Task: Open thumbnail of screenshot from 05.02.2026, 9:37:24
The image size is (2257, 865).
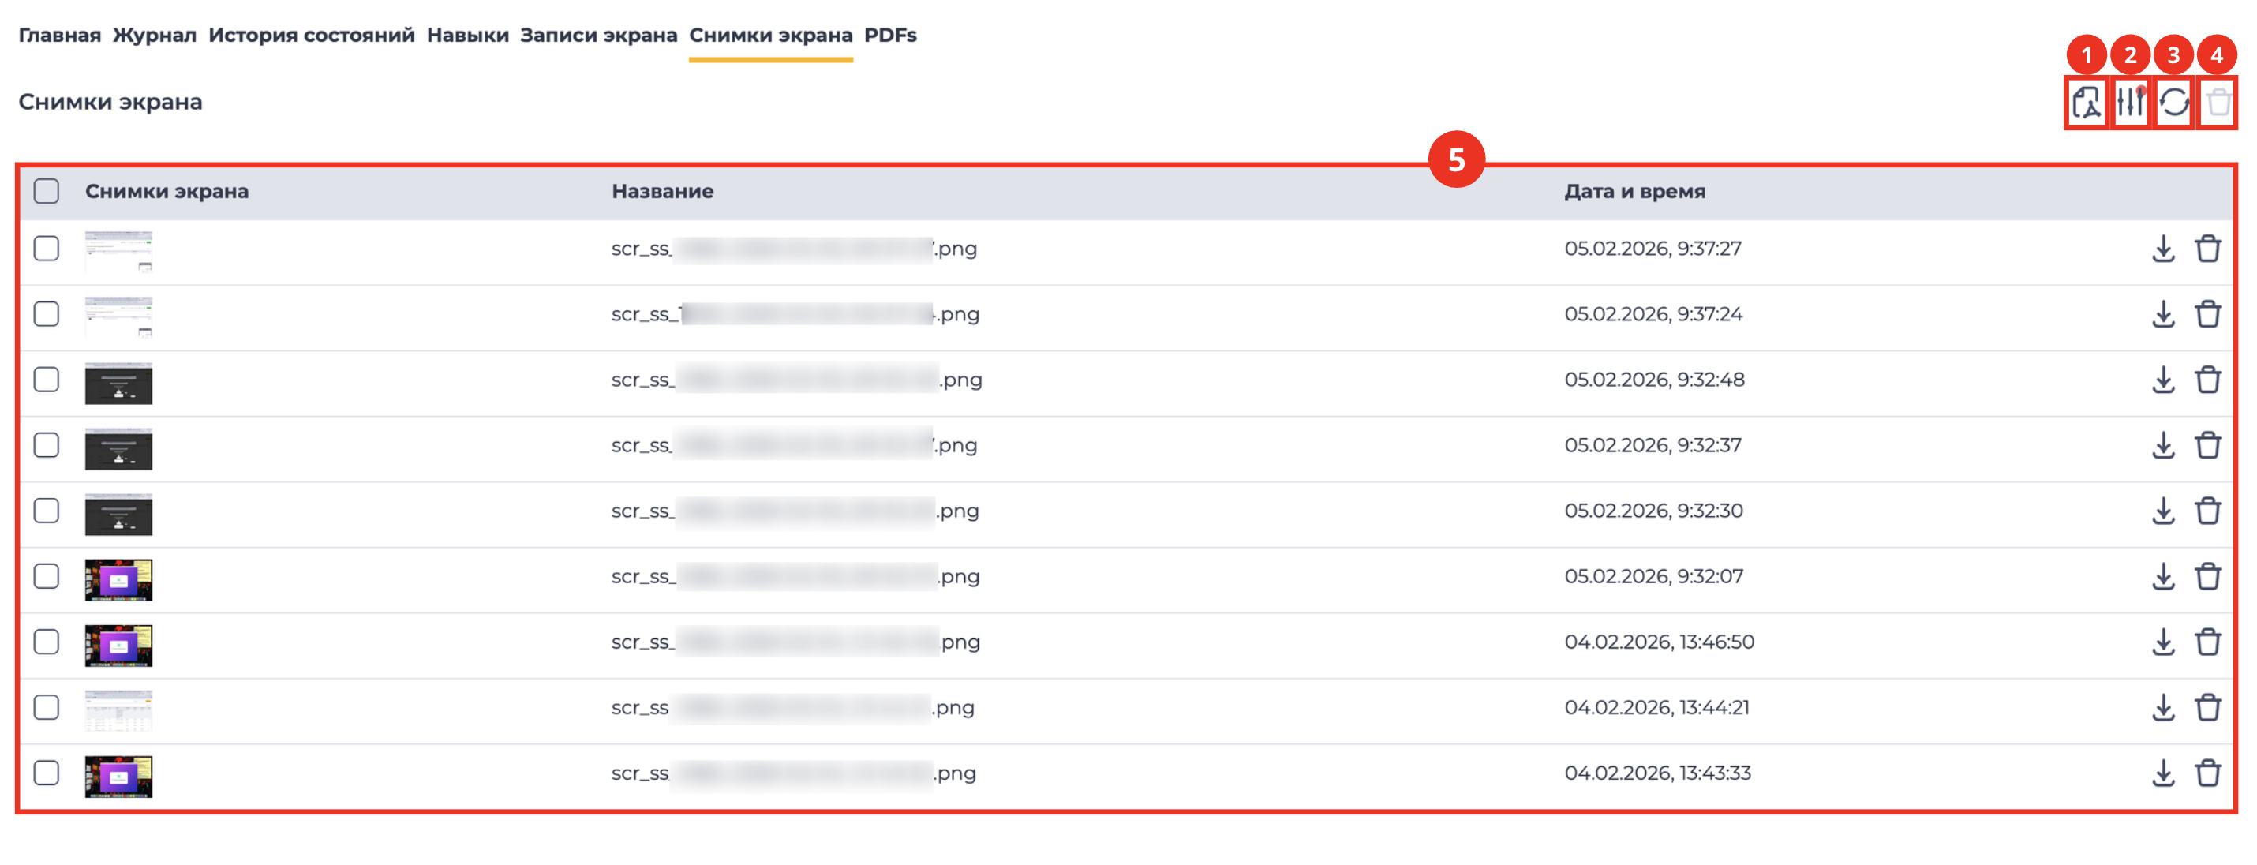Action: (x=118, y=316)
